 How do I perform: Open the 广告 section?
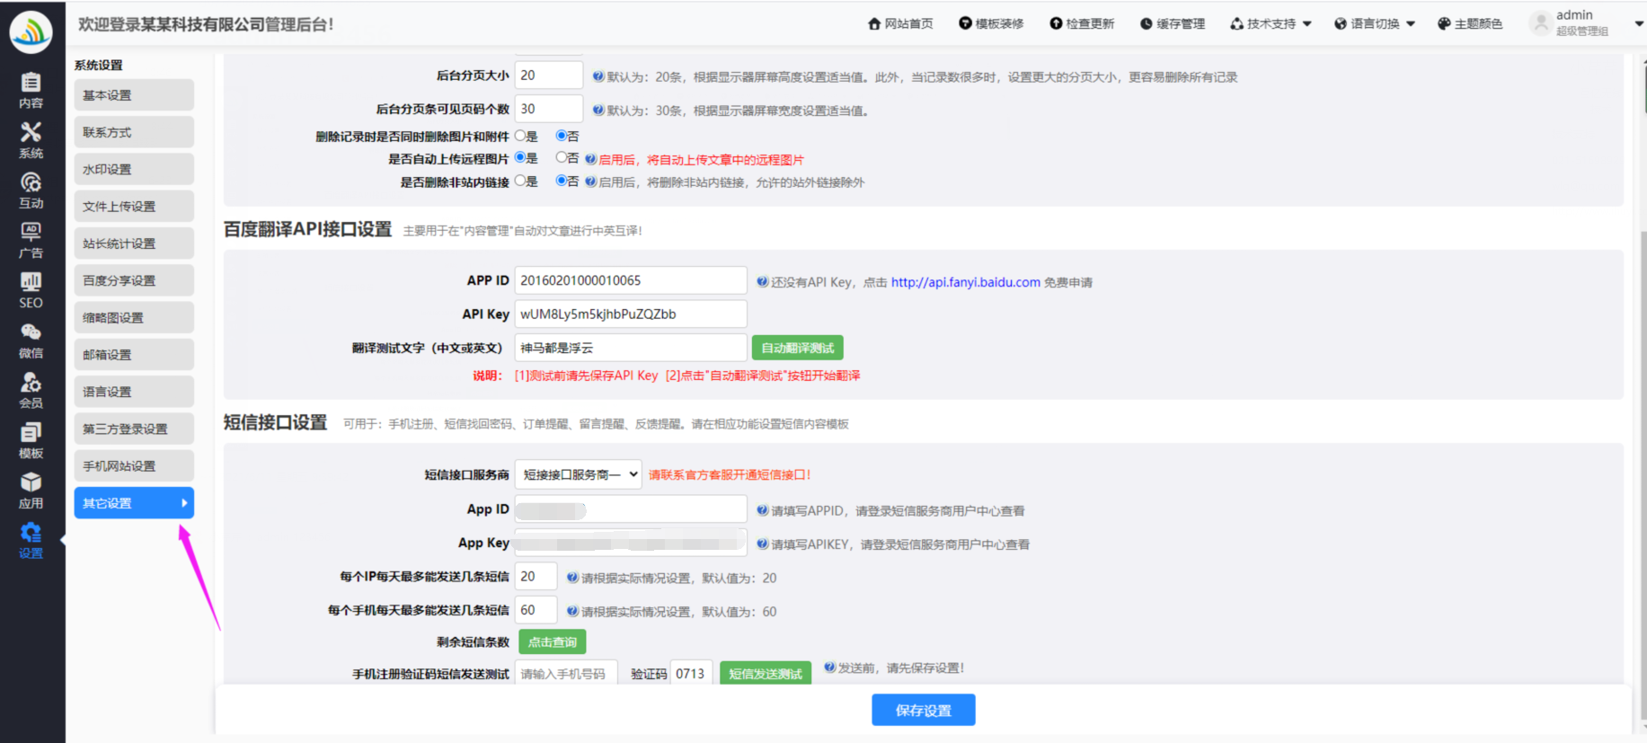31,241
